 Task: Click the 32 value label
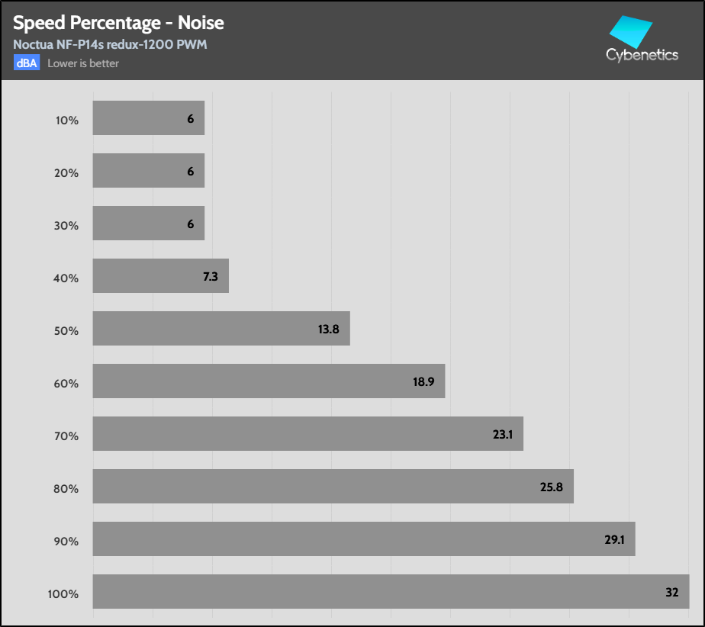671,592
